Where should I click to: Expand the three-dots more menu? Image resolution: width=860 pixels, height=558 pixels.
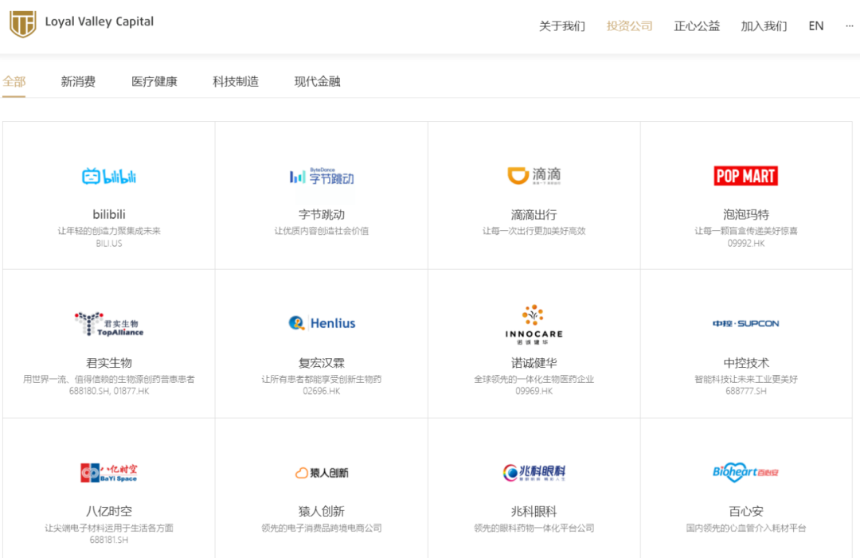coord(849,25)
